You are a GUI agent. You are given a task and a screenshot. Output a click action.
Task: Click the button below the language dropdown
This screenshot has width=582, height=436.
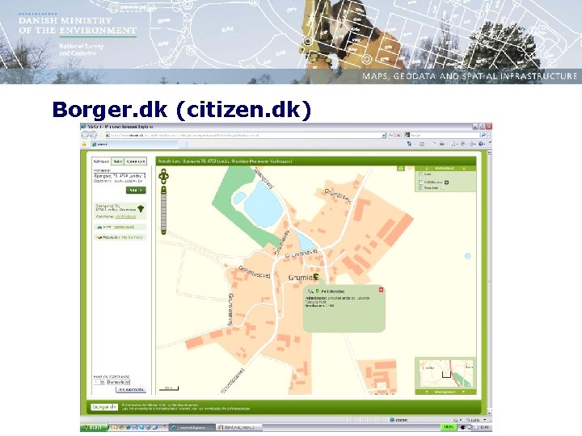coord(131,390)
